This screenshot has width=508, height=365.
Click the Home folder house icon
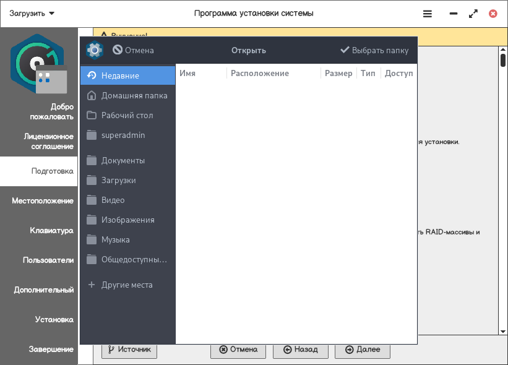pyautogui.click(x=92, y=95)
